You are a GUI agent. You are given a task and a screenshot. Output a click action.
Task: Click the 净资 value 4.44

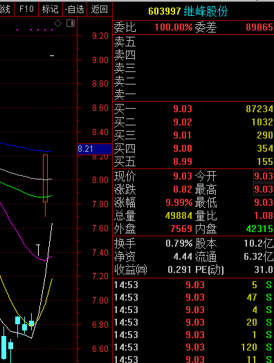coord(183,257)
